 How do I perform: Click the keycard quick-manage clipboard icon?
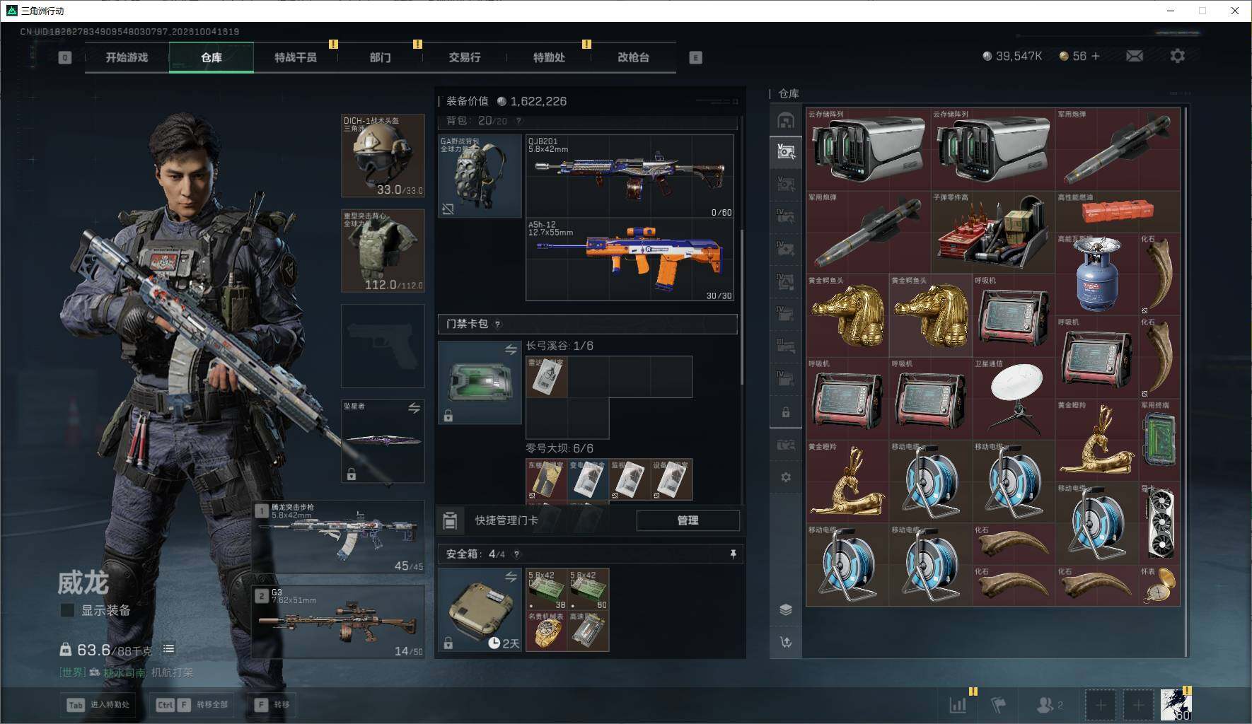(x=450, y=520)
